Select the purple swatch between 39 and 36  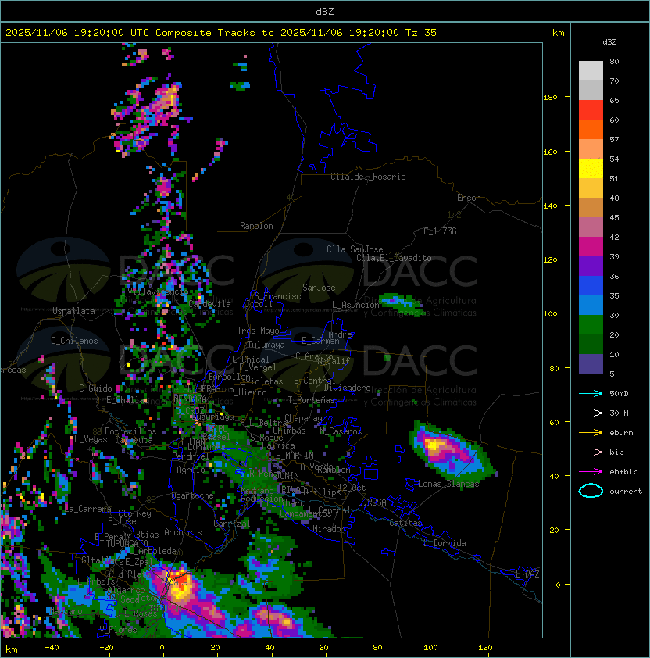[x=591, y=266]
